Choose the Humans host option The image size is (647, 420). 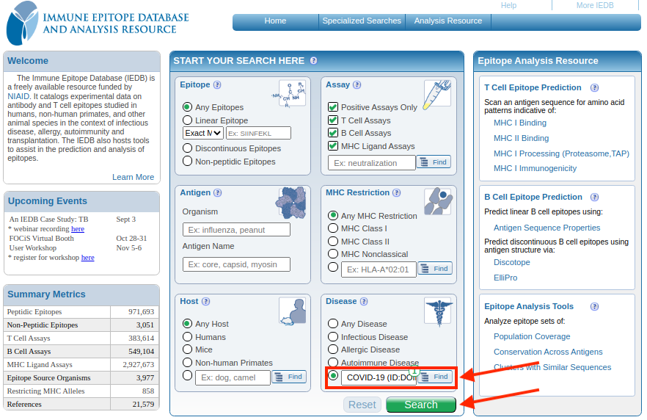click(x=187, y=336)
